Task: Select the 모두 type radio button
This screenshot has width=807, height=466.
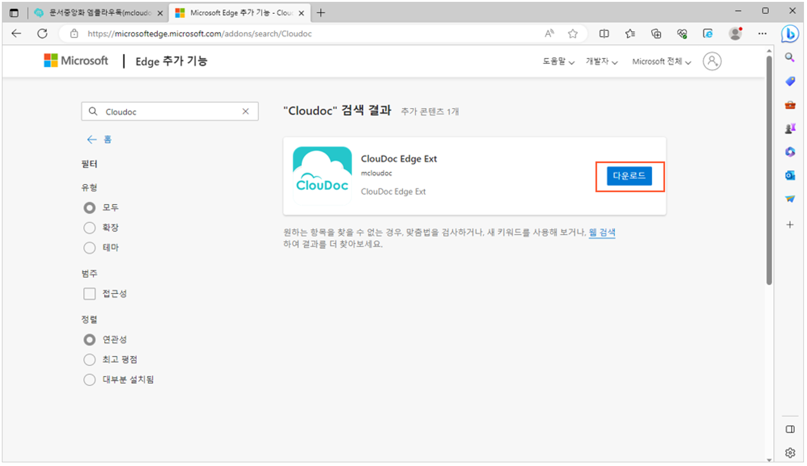Action: coord(90,207)
